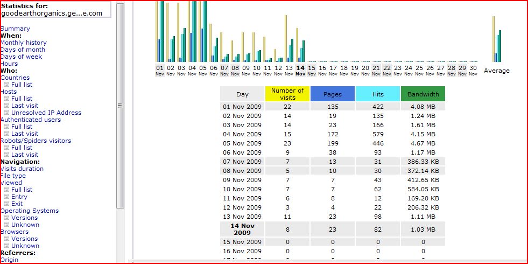Open Viewed Entry pages link

[19, 197]
